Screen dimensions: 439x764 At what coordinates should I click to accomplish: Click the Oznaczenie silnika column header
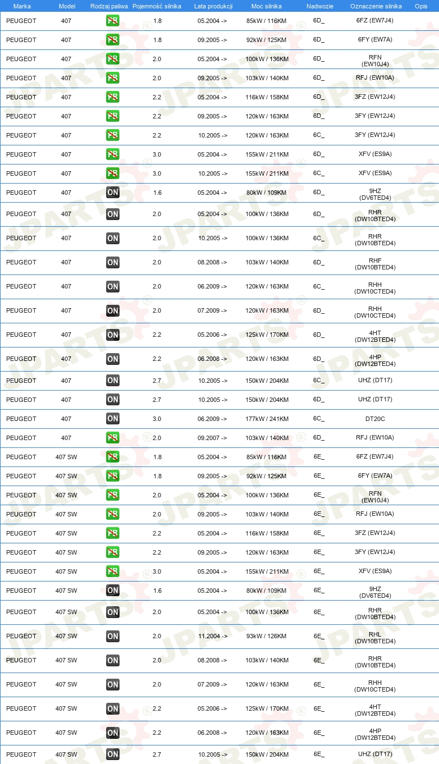click(x=376, y=6)
